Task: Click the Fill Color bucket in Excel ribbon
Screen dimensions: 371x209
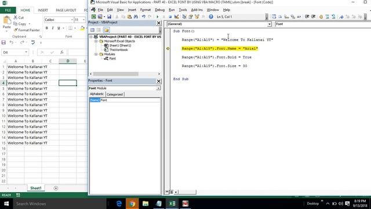Action: (x=82, y=28)
